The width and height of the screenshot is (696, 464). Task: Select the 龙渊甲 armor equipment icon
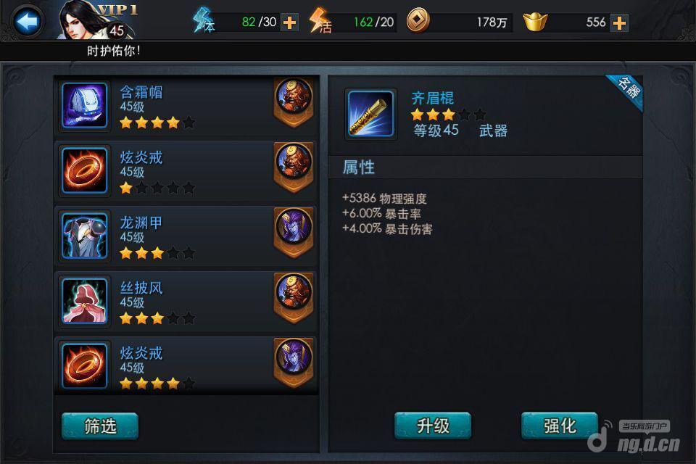coord(84,236)
